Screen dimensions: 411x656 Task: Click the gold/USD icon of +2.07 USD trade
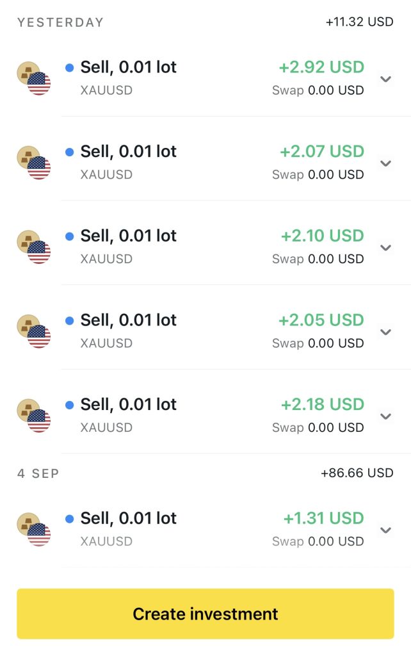pyautogui.click(x=33, y=163)
